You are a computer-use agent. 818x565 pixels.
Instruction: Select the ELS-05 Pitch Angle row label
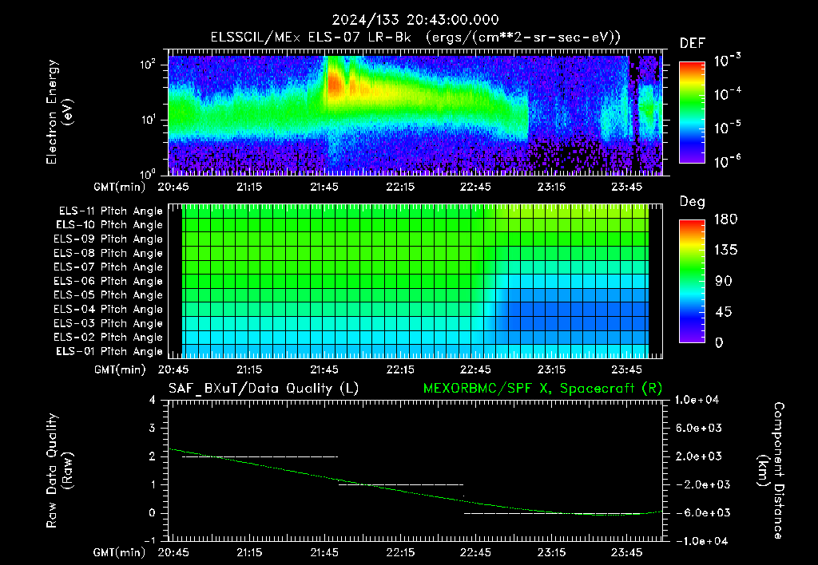109,295
